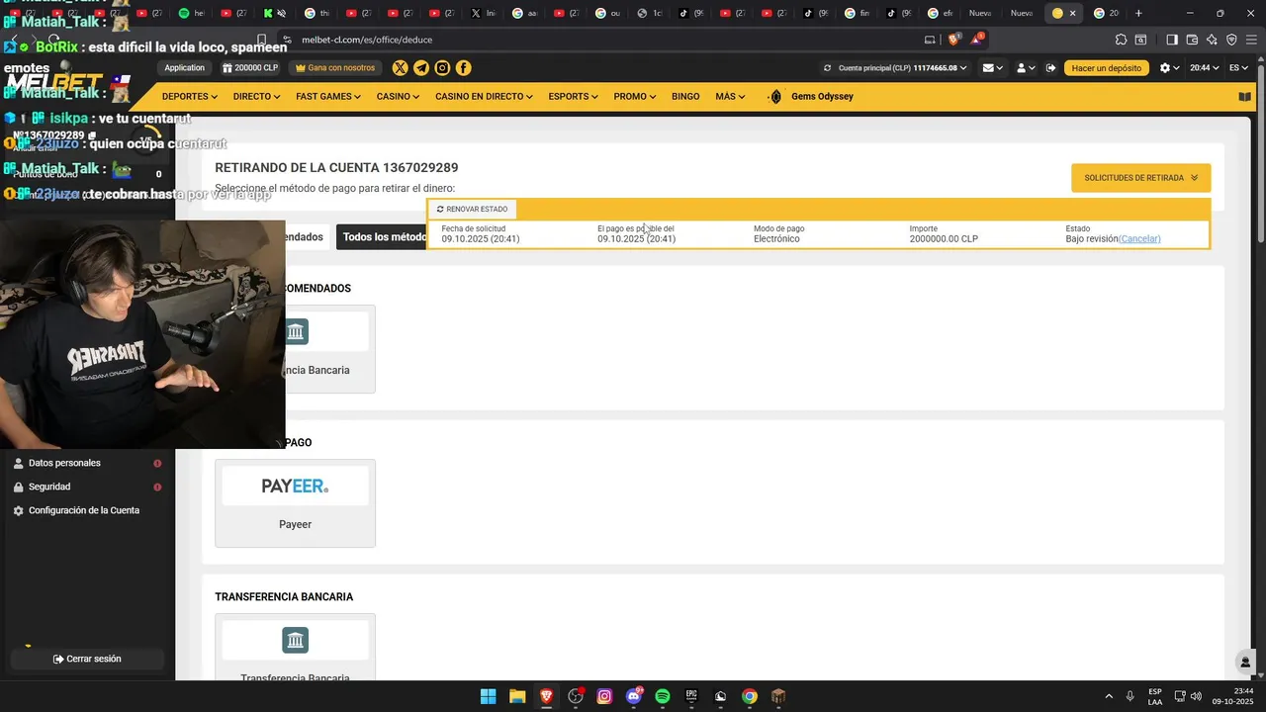1266x712 pixels.
Task: Open the Telegram social icon
Action: [421, 68]
